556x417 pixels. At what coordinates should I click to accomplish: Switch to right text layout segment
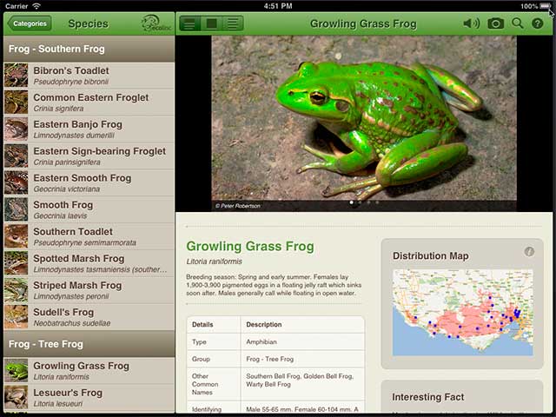(233, 23)
